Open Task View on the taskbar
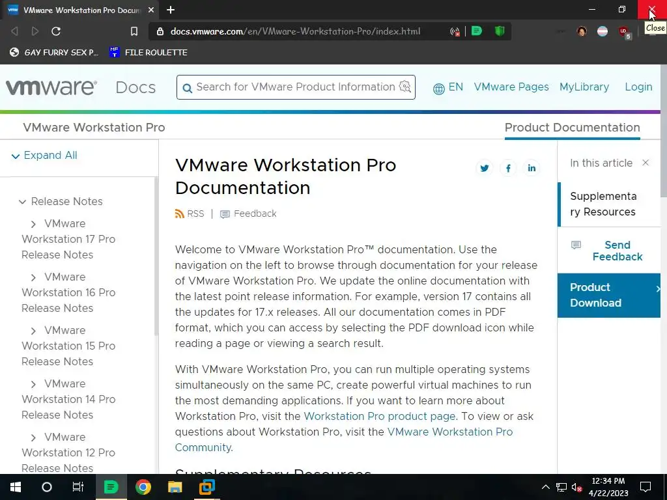The height and width of the screenshot is (500, 667). pyautogui.click(x=78, y=487)
